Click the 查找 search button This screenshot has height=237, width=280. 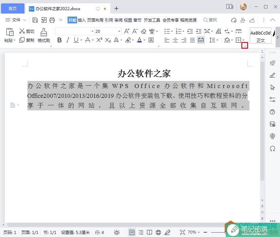point(210,20)
